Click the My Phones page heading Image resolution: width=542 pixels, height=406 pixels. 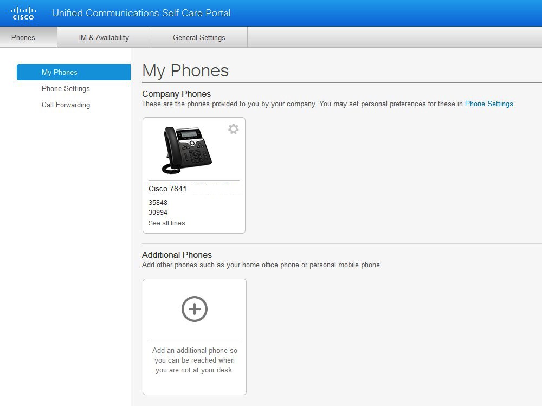point(185,70)
